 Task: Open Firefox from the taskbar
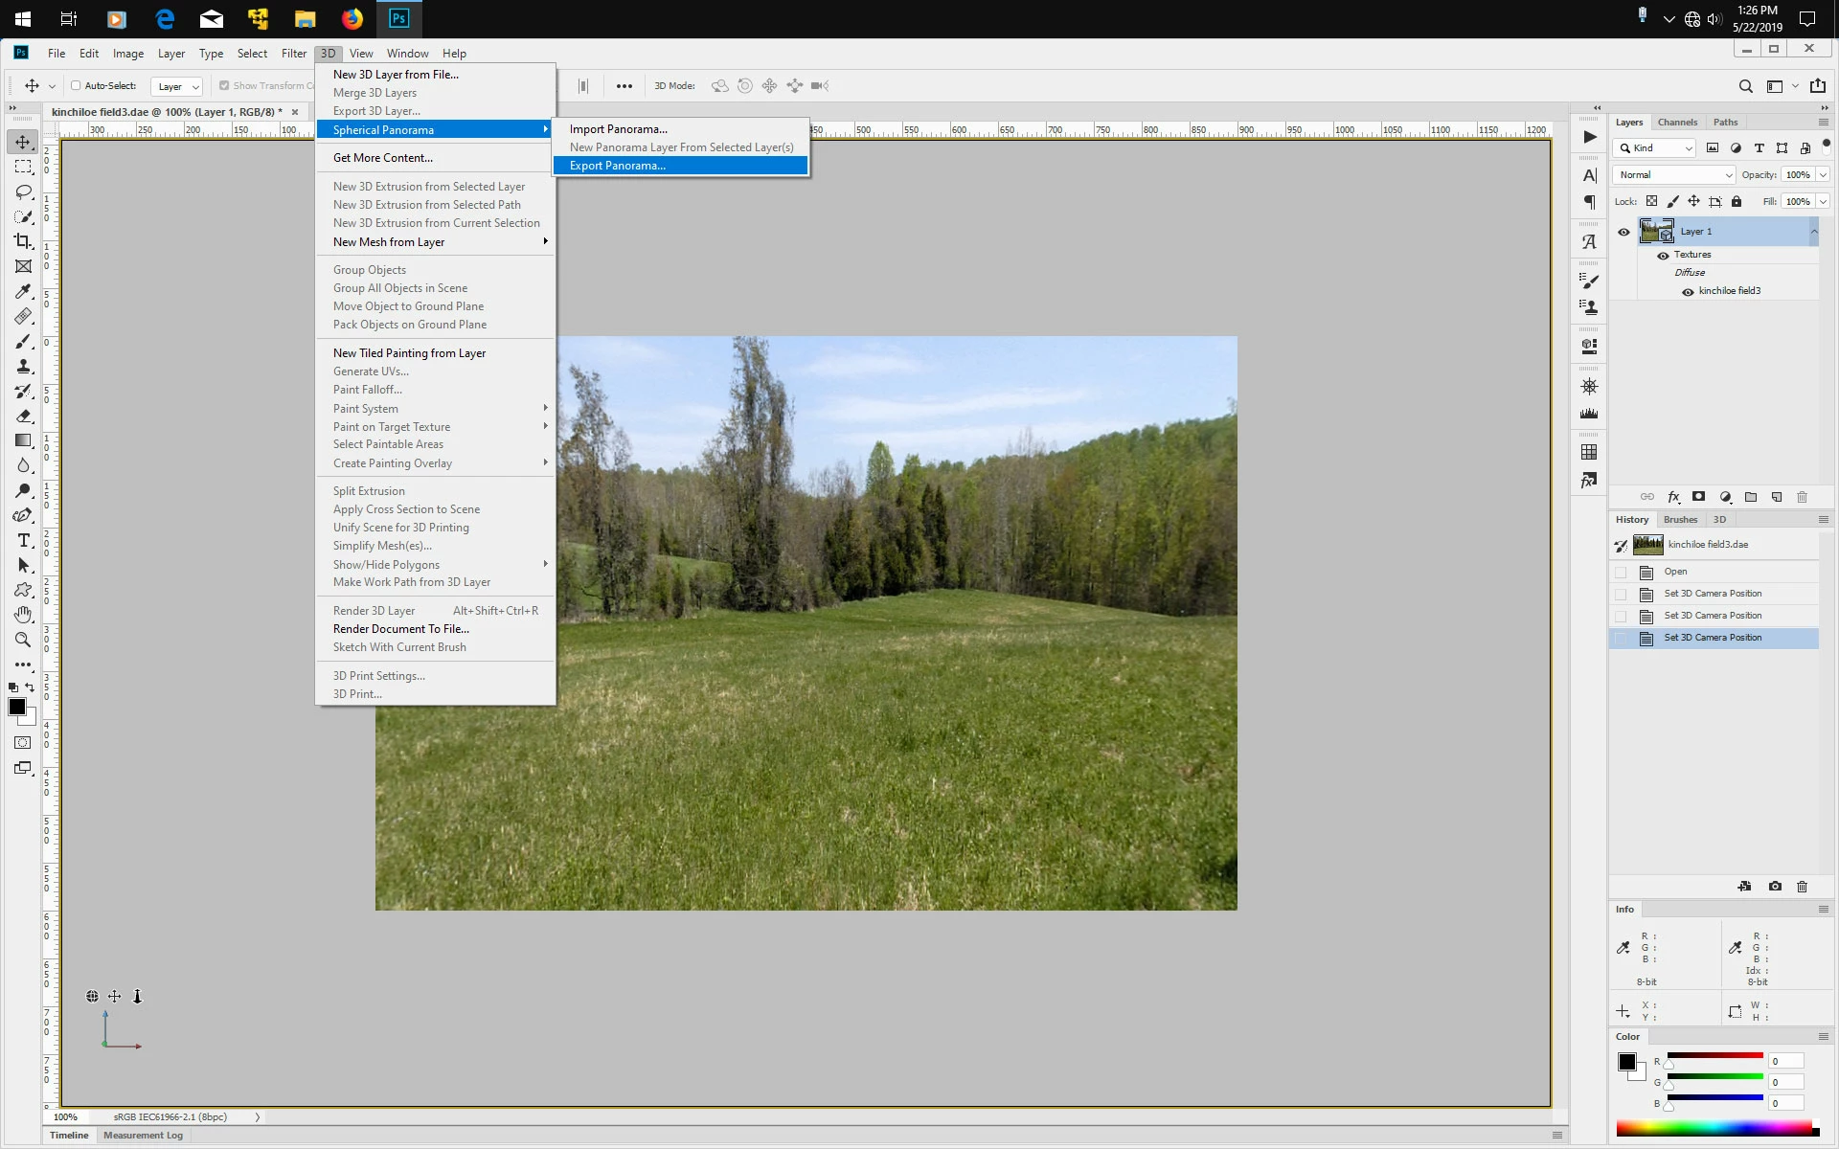tap(352, 18)
